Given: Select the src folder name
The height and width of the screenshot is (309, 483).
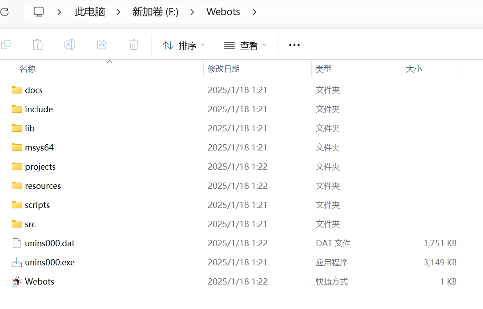Looking at the screenshot, I should point(30,224).
